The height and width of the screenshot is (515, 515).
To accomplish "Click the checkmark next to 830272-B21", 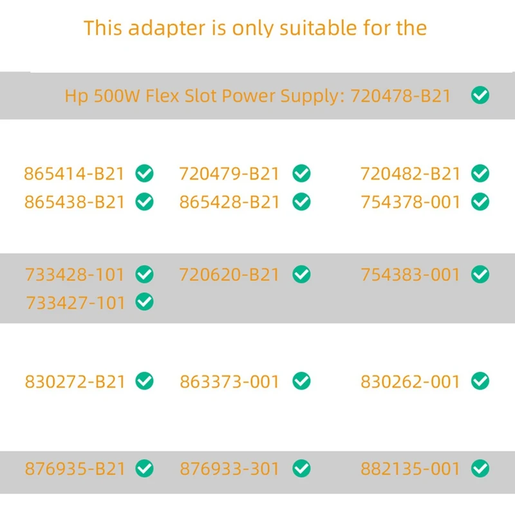I will (x=144, y=381).
